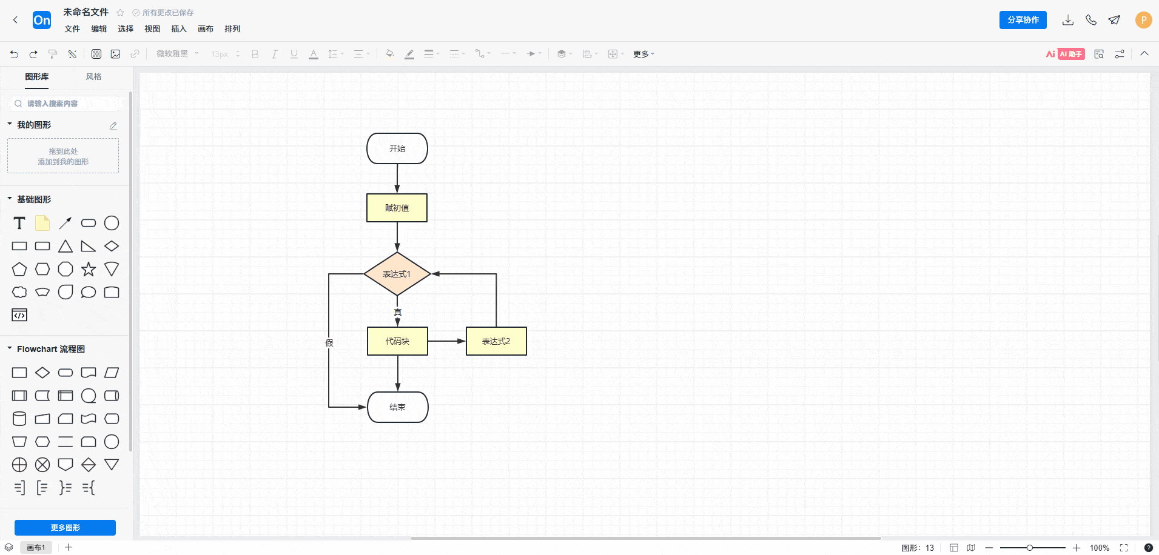
Task: Open the 微软雅黑 font family dropdown
Action: [x=178, y=54]
